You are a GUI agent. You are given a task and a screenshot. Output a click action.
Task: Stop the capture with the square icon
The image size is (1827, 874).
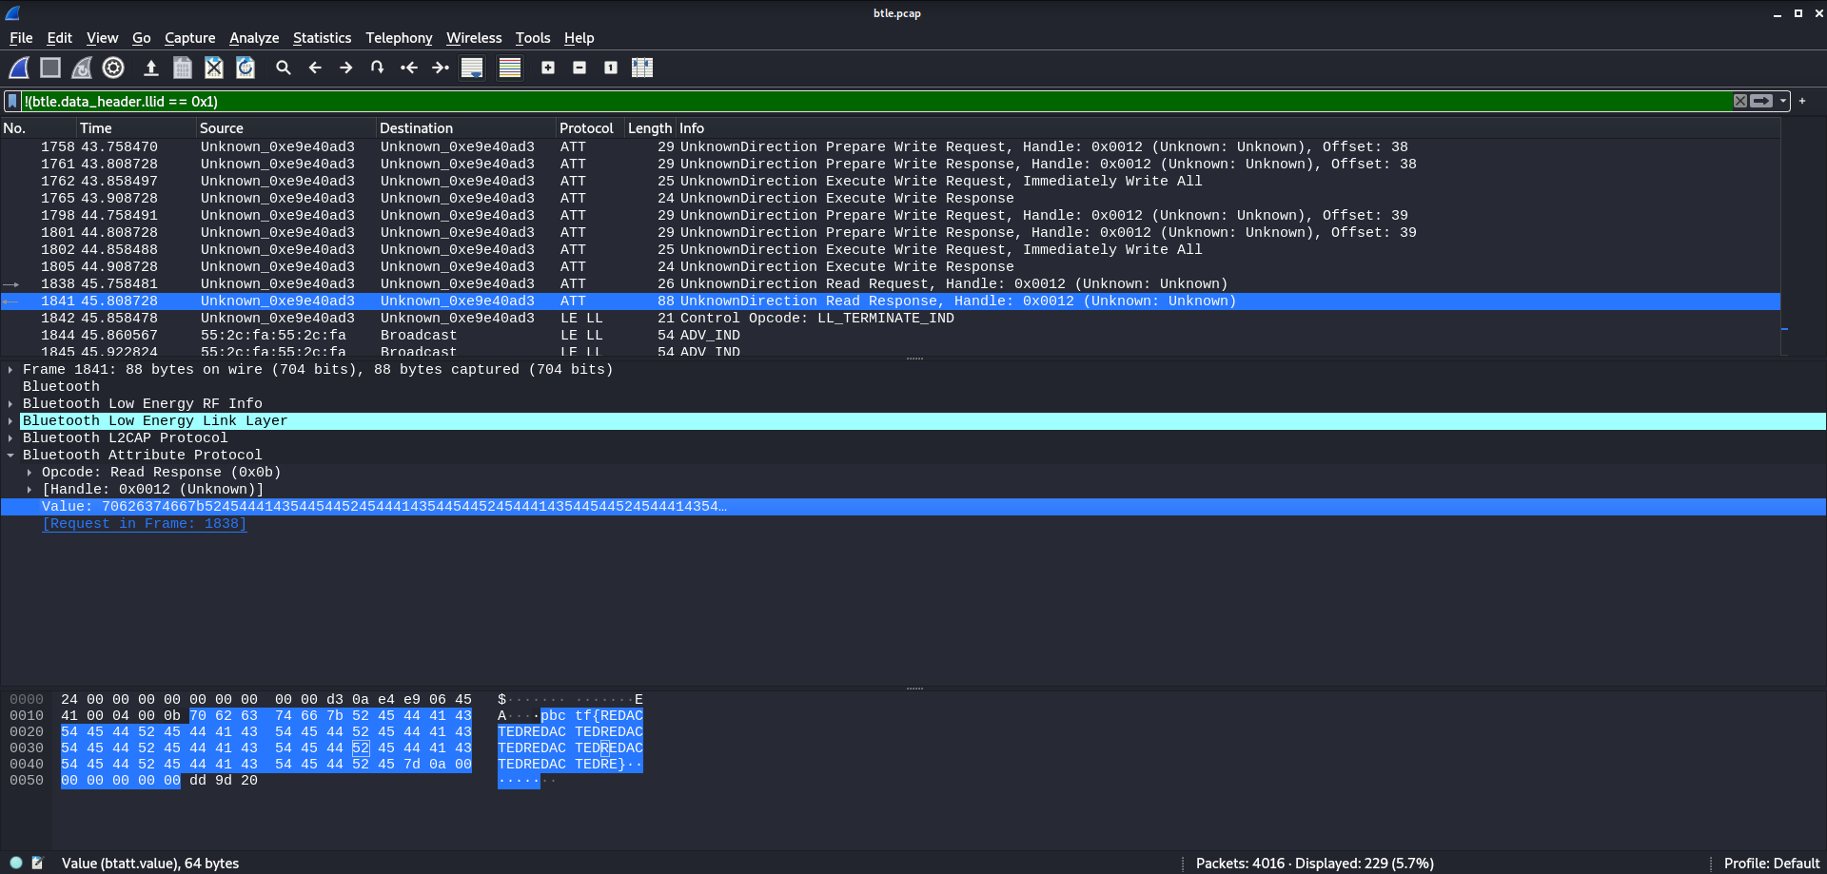pos(50,68)
